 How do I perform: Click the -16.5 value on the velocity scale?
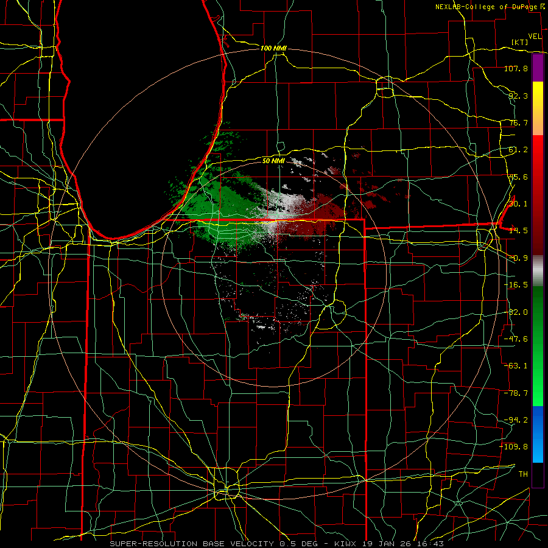pyautogui.click(x=516, y=285)
